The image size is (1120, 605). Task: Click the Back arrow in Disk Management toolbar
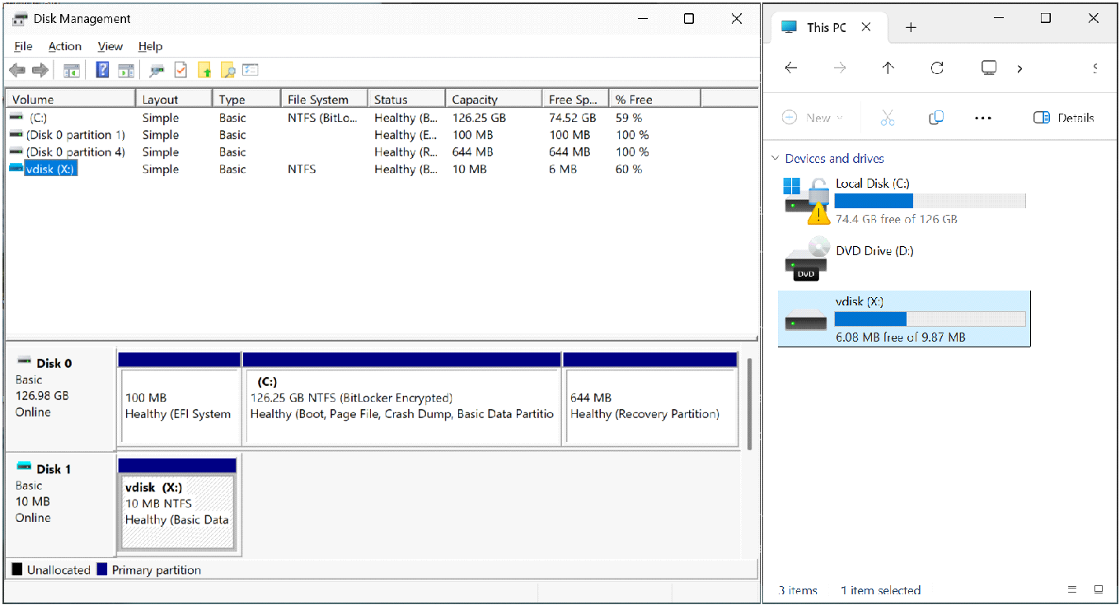(x=17, y=71)
